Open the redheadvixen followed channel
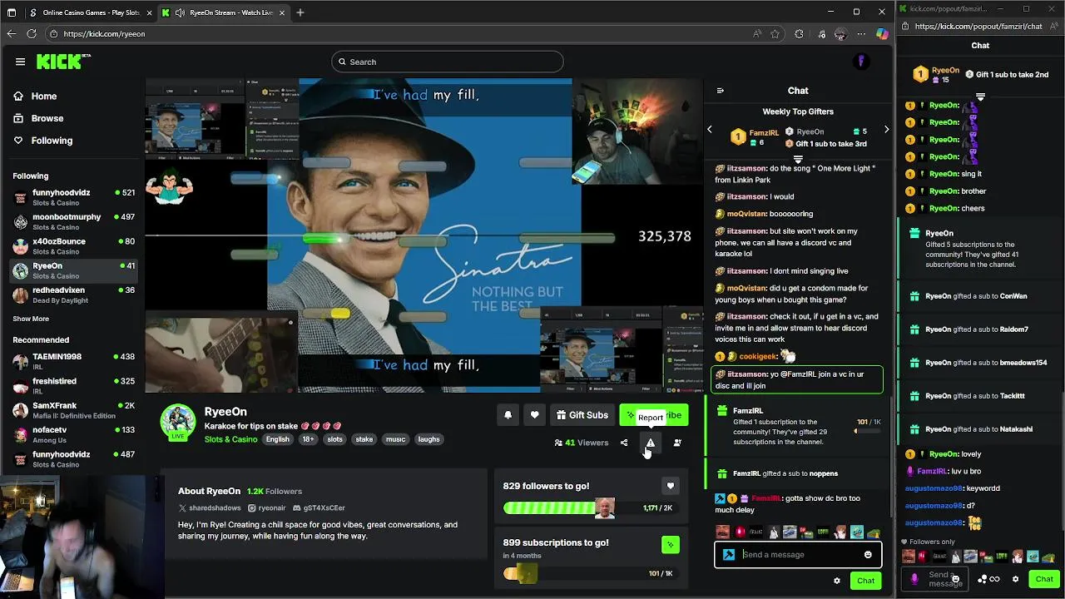The width and height of the screenshot is (1065, 599). (73, 295)
